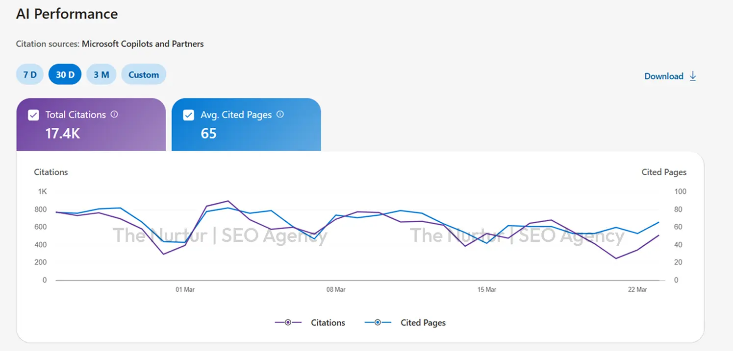Click the 22 Mar axis label
The height and width of the screenshot is (351, 733).
[x=637, y=289]
